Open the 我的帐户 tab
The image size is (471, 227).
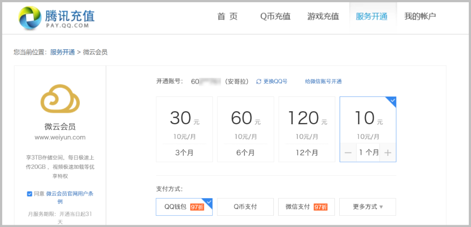pos(420,17)
